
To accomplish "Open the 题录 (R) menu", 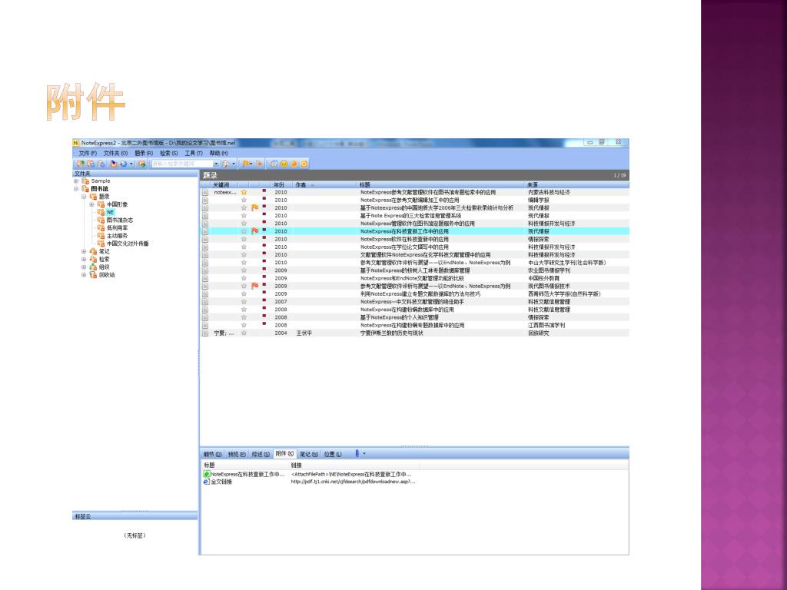I will tap(144, 153).
